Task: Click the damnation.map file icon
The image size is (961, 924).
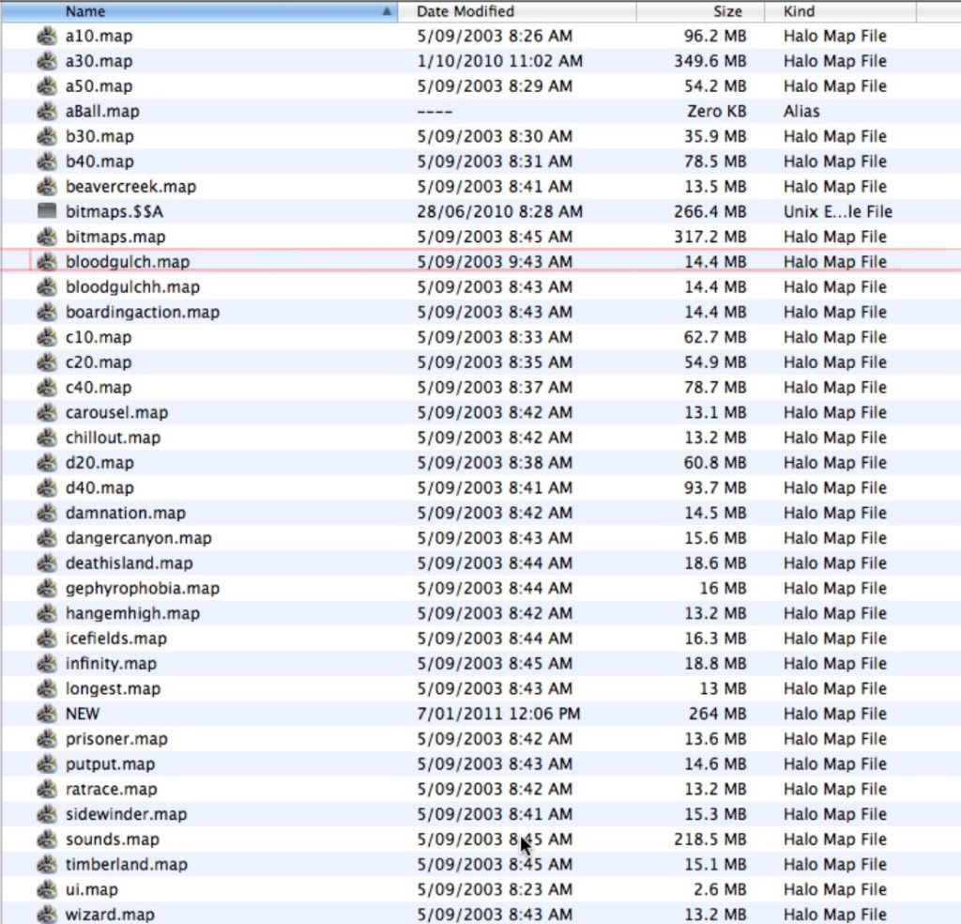Action: tap(47, 514)
